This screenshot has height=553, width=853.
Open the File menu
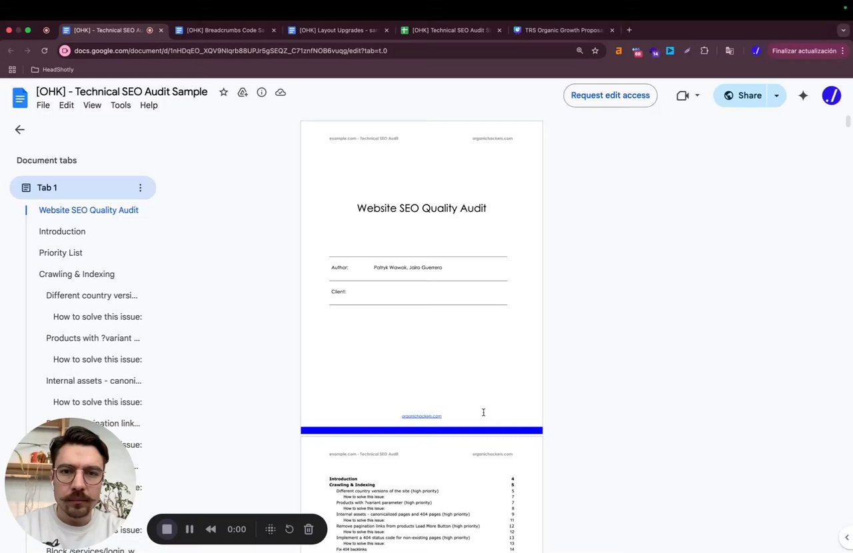[43, 105]
